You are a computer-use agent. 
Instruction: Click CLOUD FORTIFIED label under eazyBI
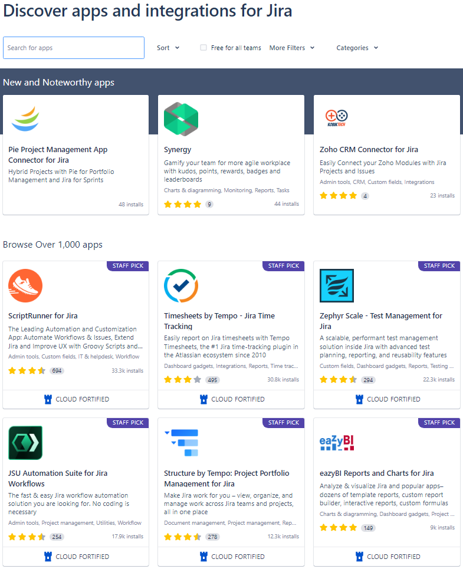[x=393, y=556]
